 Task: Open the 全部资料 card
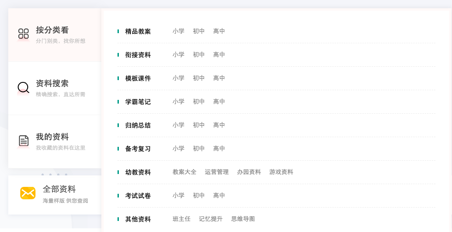click(x=55, y=195)
